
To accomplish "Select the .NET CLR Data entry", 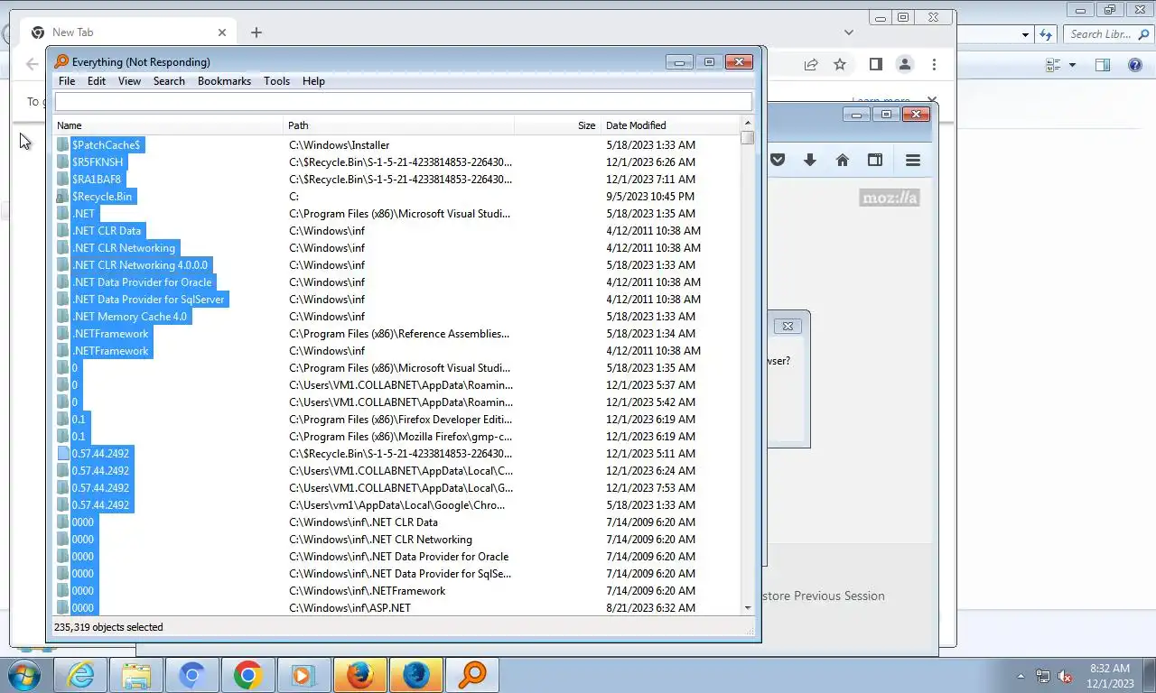I will (107, 231).
